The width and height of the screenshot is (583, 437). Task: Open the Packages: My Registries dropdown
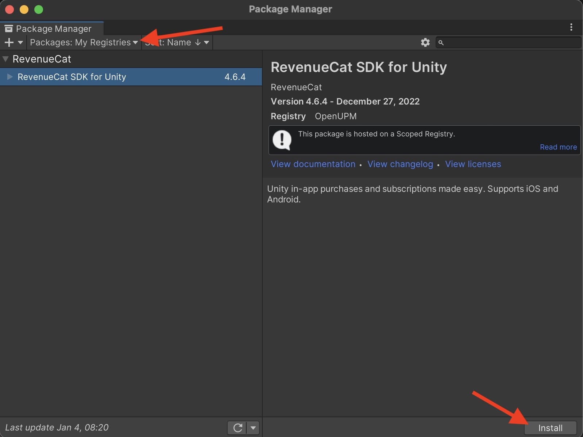tap(84, 42)
